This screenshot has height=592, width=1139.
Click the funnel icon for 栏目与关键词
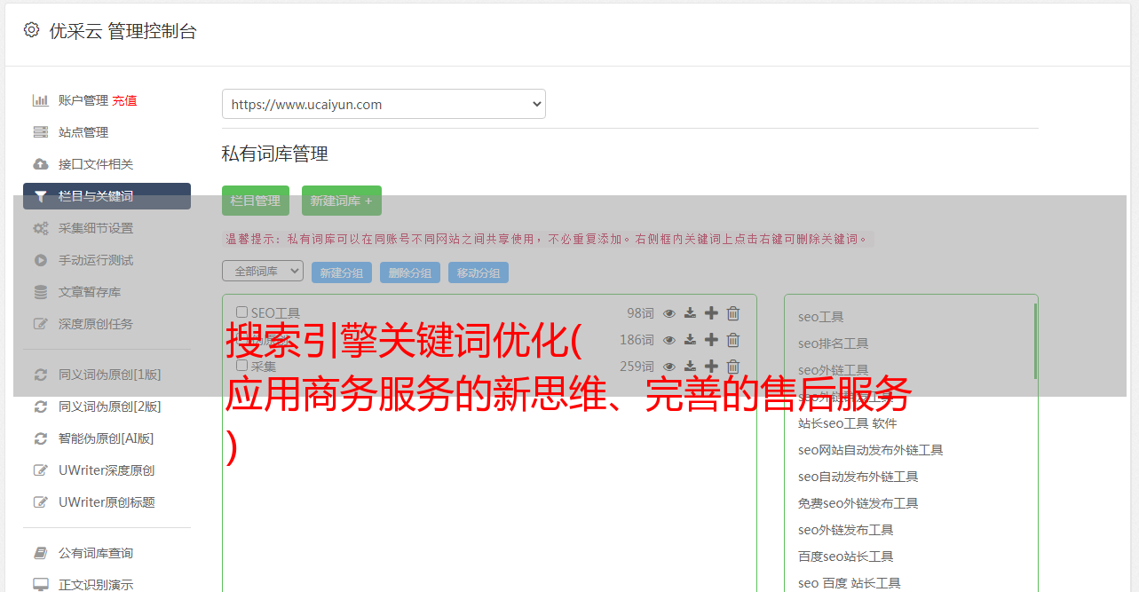[x=40, y=196]
